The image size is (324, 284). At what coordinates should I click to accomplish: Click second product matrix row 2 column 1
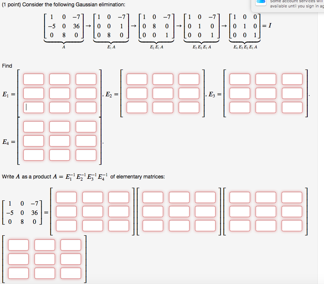(x=153, y=212)
